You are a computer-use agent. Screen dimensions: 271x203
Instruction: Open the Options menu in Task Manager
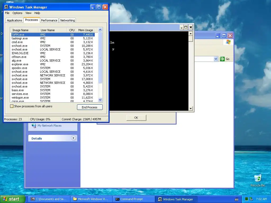click(x=17, y=13)
